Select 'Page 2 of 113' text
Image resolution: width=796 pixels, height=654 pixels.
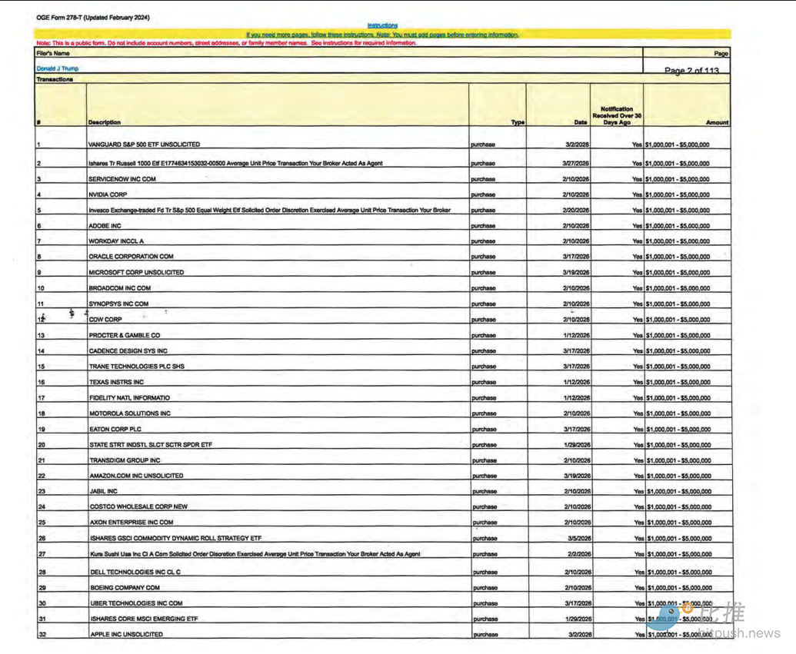691,71
